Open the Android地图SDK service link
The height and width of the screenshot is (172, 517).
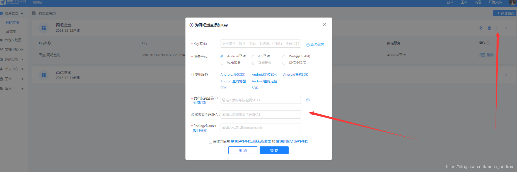point(233,75)
